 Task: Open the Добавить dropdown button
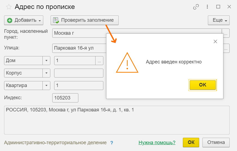coord(24,20)
